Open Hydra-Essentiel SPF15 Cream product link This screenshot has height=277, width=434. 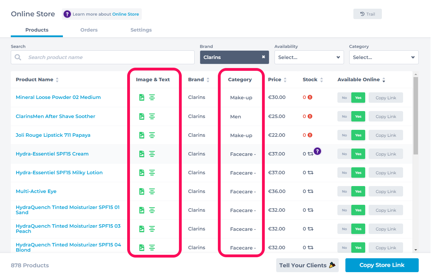click(x=52, y=154)
